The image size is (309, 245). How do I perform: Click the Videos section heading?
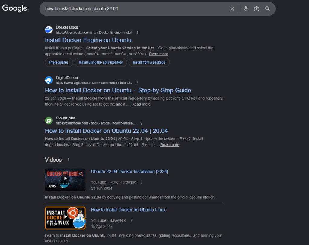(53, 160)
